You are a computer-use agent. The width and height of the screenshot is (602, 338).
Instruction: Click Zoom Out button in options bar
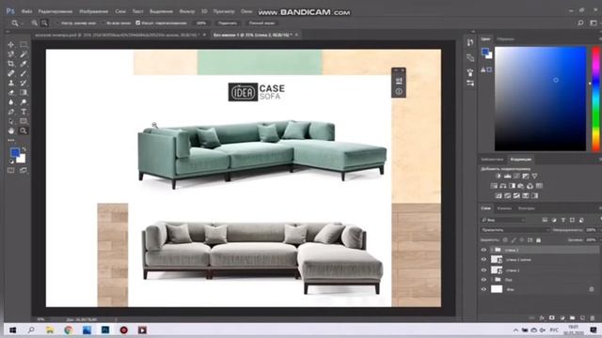click(44, 23)
